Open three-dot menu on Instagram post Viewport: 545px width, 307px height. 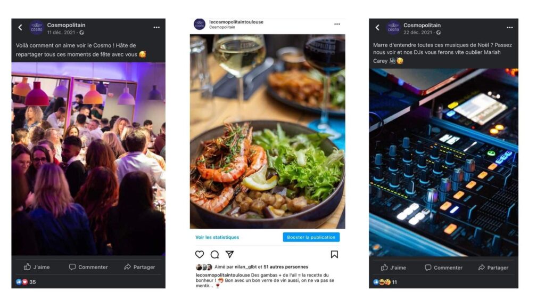pos(337,24)
